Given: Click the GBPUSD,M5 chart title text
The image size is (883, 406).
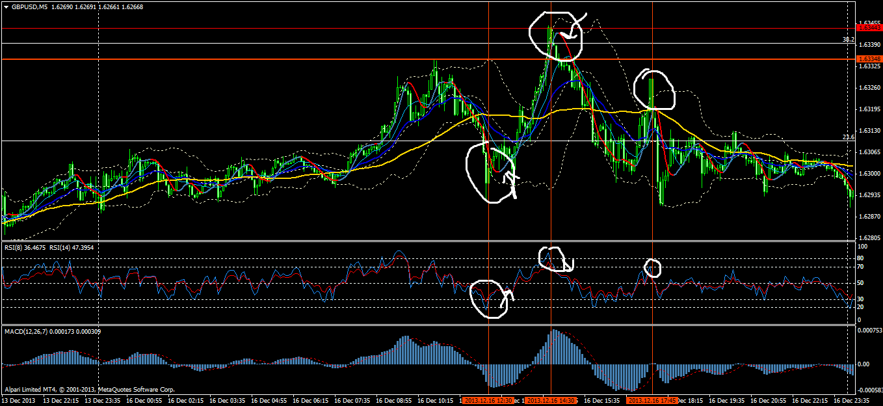Looking at the screenshot, I should (30, 7).
